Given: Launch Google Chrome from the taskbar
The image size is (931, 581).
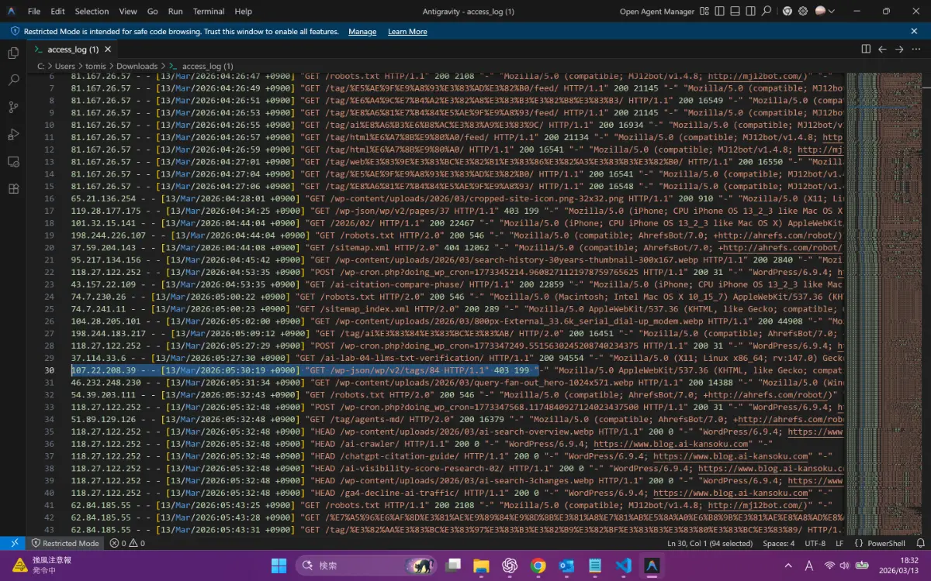Looking at the screenshot, I should (538, 566).
